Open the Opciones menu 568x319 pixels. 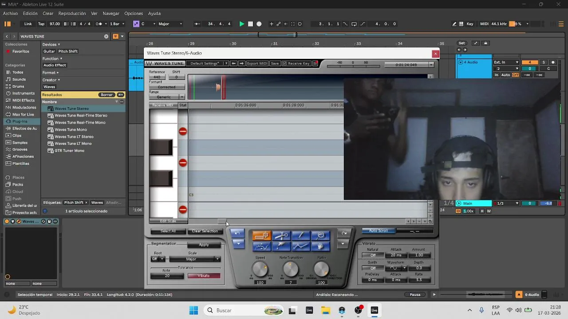(x=134, y=14)
